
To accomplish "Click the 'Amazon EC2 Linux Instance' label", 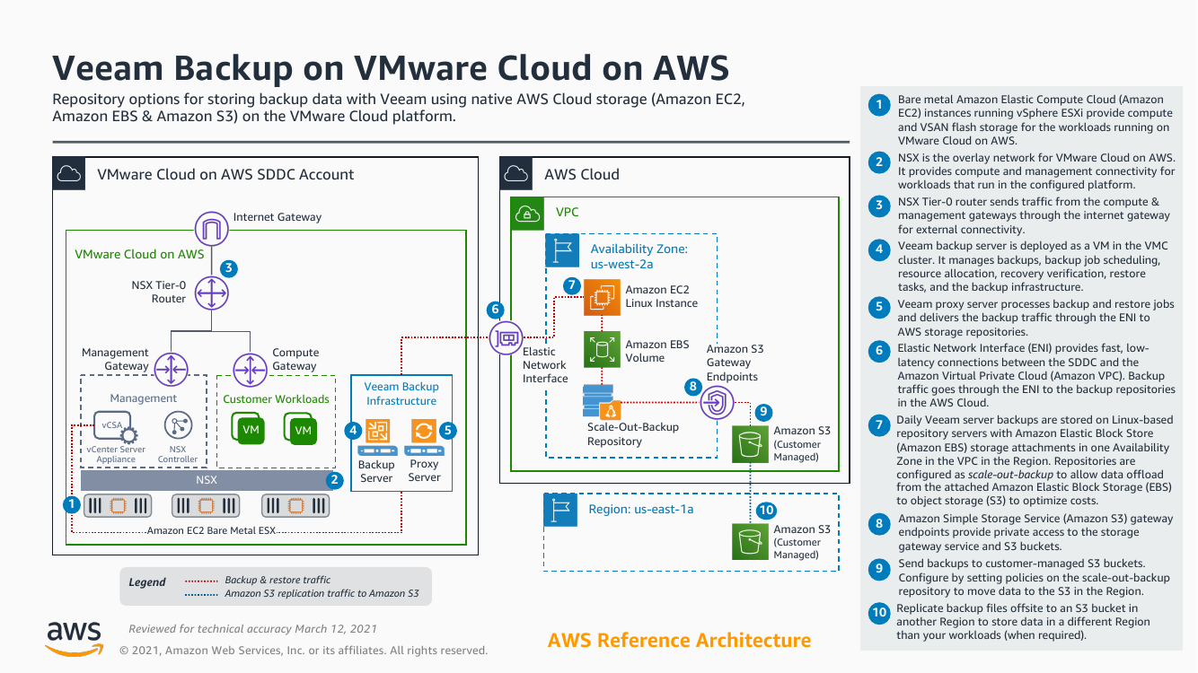I will (662, 296).
